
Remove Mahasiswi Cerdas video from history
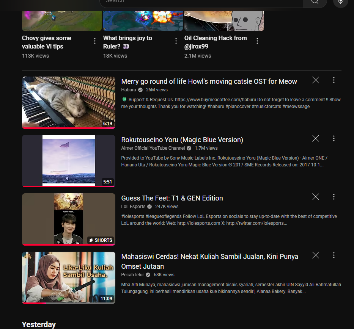(315, 255)
